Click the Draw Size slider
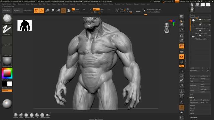Screen dimensions: 214x120 coord(130,12)
